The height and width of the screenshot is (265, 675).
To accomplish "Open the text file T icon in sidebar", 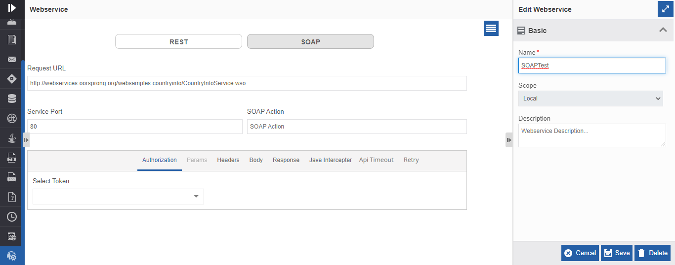I will point(12,197).
